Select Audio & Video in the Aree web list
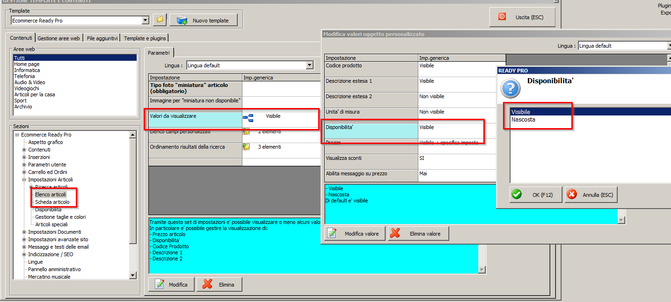 pos(75,82)
